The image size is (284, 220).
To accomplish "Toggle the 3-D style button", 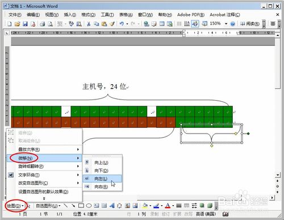I will [x=210, y=206].
